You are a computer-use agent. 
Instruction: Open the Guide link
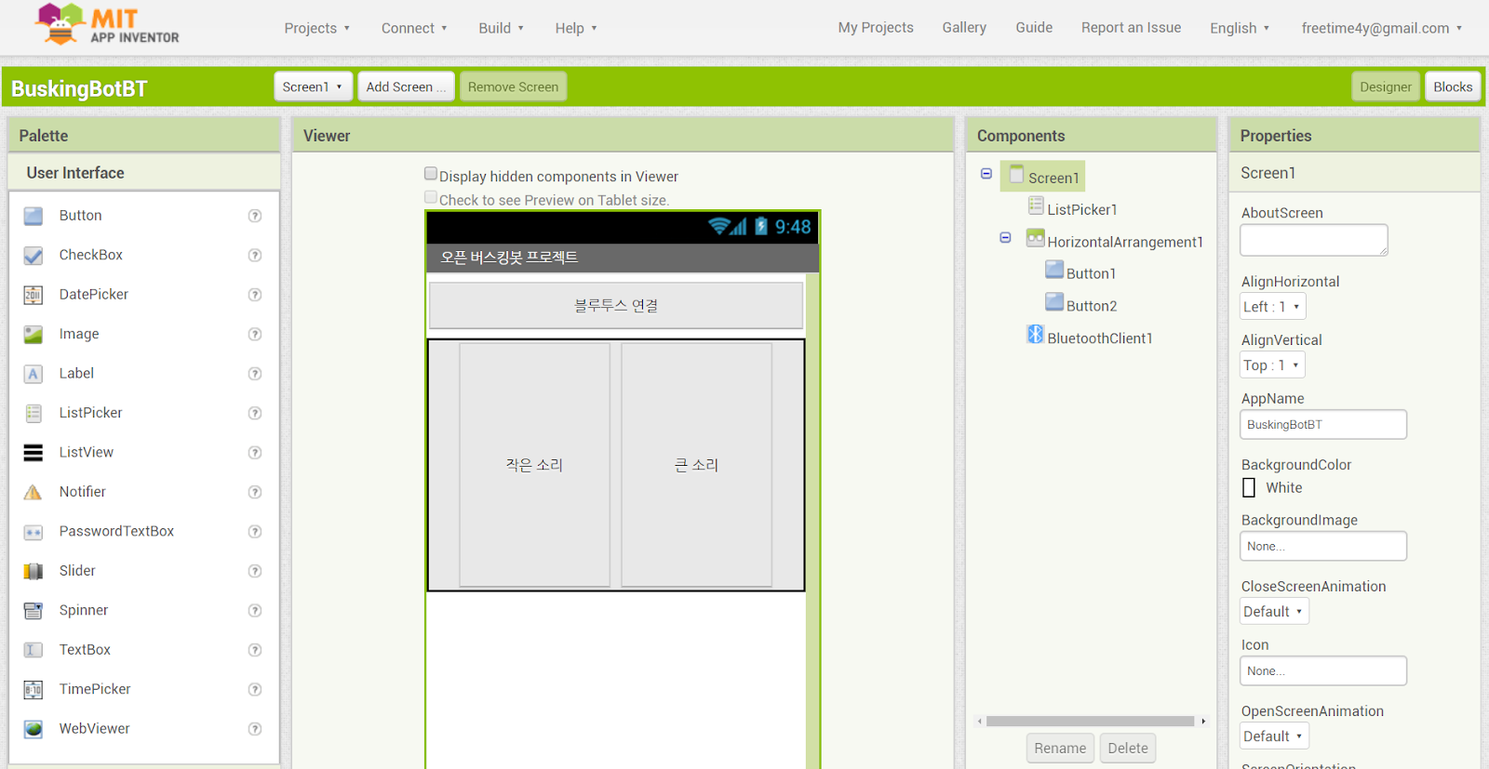(1034, 28)
